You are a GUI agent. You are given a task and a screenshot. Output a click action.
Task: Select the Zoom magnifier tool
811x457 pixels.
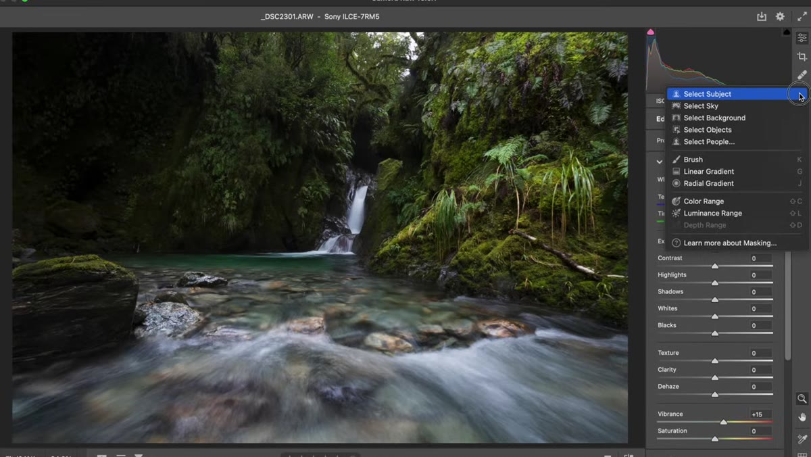(802, 399)
